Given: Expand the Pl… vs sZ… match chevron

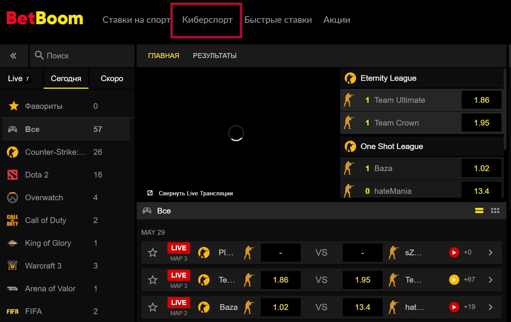Looking at the screenshot, I should point(490,252).
